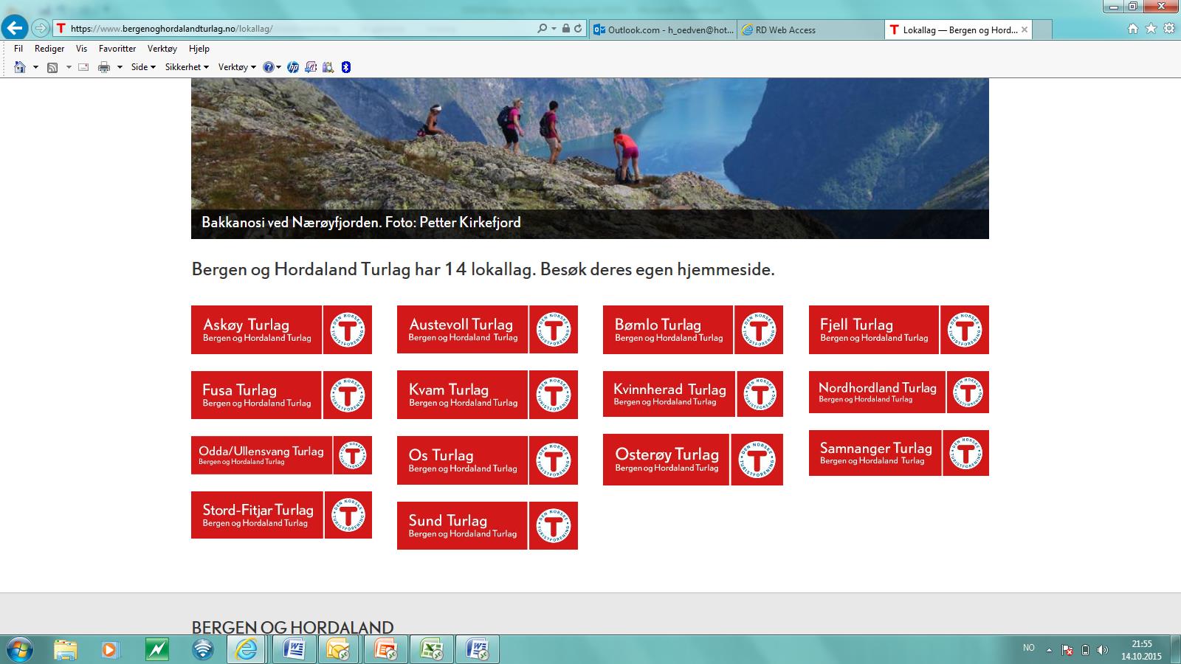
Task: Visit the Odda/Ullensvang Turlag banner
Action: 281,454
